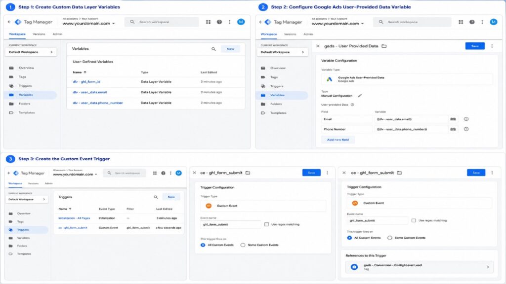This screenshot has width=506, height=284.
Task: Open the www.yourdomain.com dropdown in Step 2
Action: [x=338, y=24]
